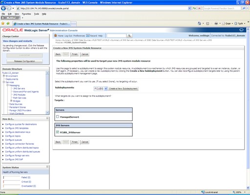Collapse the Services tree node
The image size is (250, 195).
[4, 82]
